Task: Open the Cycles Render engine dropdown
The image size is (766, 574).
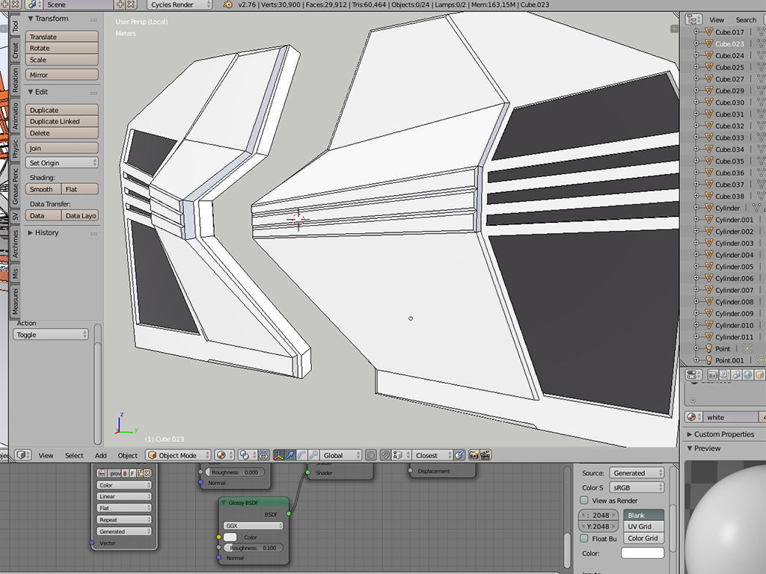Action: 180,4
